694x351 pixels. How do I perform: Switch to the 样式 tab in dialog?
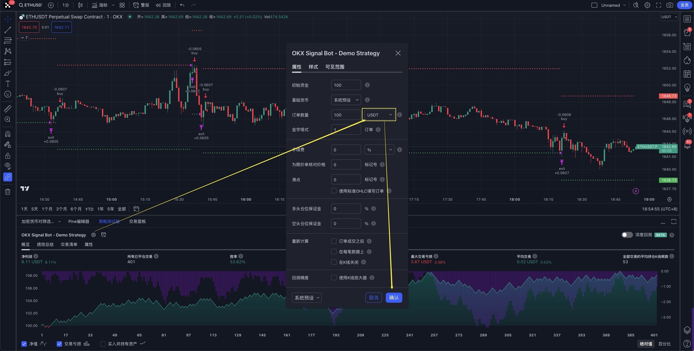pos(313,67)
